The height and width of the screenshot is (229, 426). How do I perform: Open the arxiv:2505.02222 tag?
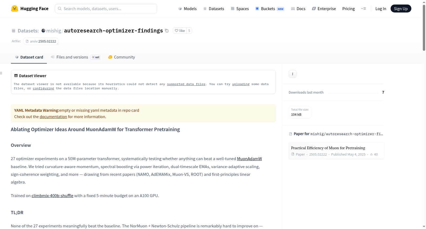coord(41,41)
